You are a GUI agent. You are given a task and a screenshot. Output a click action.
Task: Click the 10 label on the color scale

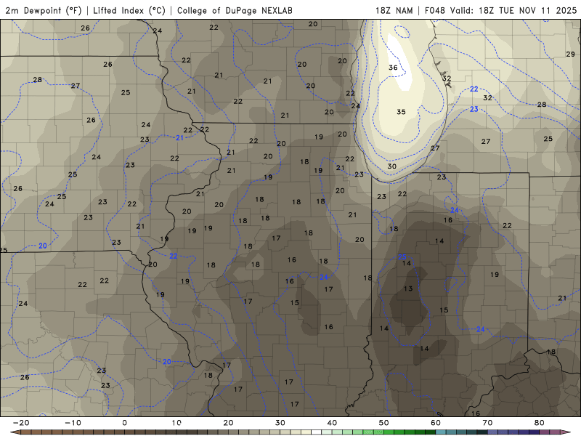pos(176,423)
